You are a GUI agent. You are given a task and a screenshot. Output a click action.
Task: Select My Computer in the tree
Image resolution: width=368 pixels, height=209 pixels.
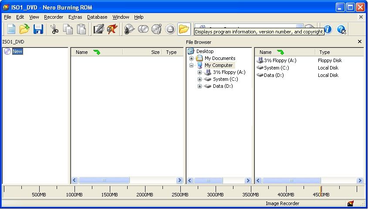click(219, 65)
